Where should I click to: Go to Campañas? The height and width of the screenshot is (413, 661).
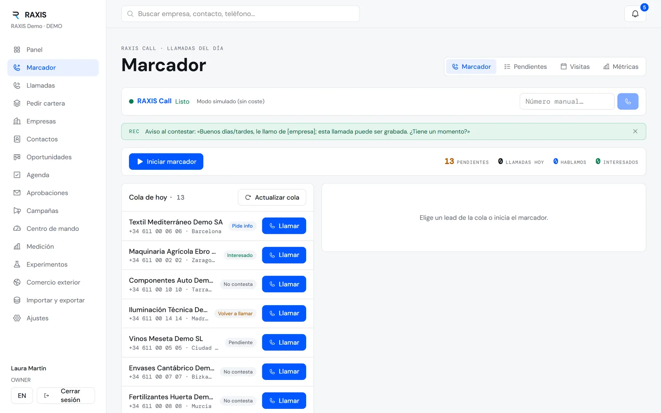pos(53,211)
